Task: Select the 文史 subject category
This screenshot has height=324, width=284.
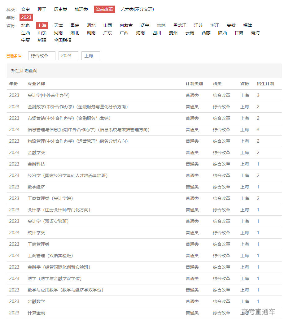Action: tap(25, 9)
